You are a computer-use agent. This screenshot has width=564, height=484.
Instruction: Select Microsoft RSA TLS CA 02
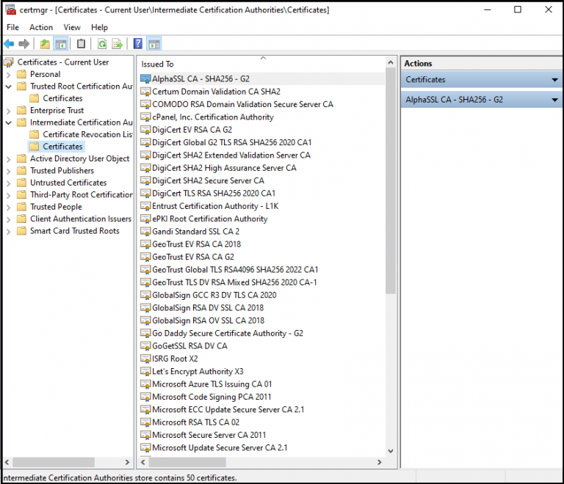coord(195,422)
